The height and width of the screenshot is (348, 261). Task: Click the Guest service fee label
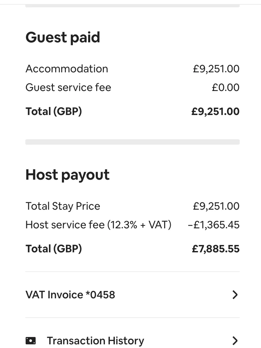pyautogui.click(x=68, y=87)
